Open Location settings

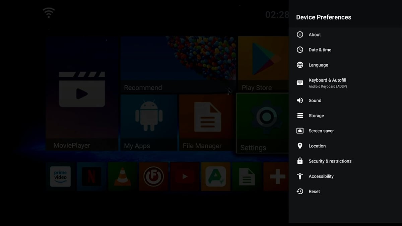345,146
